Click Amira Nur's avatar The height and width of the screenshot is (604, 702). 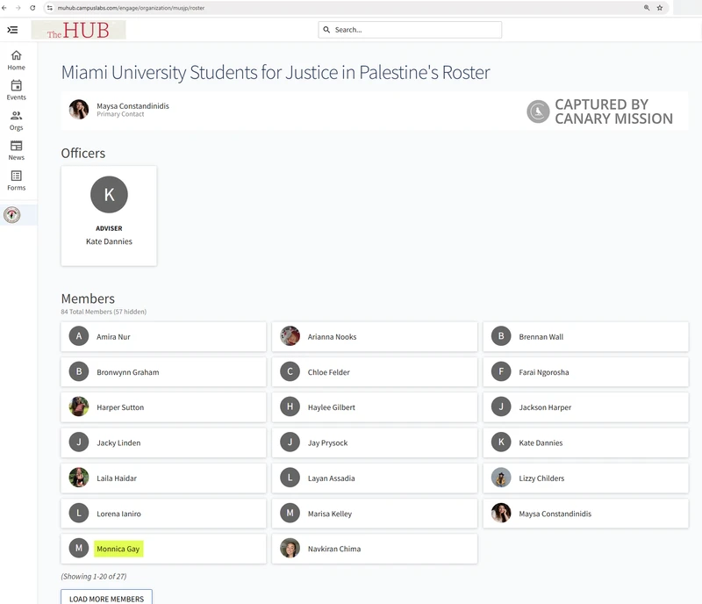click(79, 336)
